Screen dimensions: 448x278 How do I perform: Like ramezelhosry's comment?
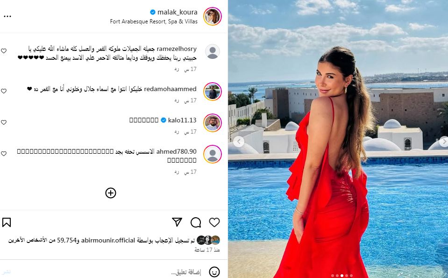(x=4, y=51)
